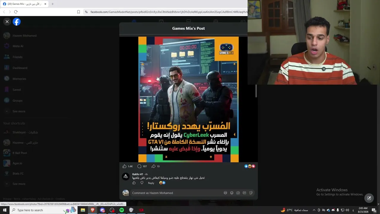Reply to Rakfo HT's comment
This screenshot has width=380, height=214.
pyautogui.click(x=151, y=183)
